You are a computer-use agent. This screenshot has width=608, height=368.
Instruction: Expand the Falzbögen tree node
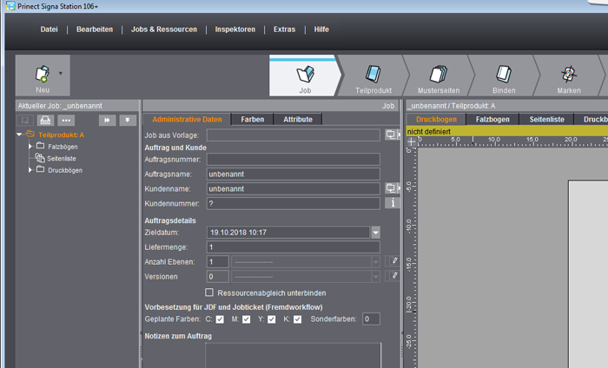(30, 147)
